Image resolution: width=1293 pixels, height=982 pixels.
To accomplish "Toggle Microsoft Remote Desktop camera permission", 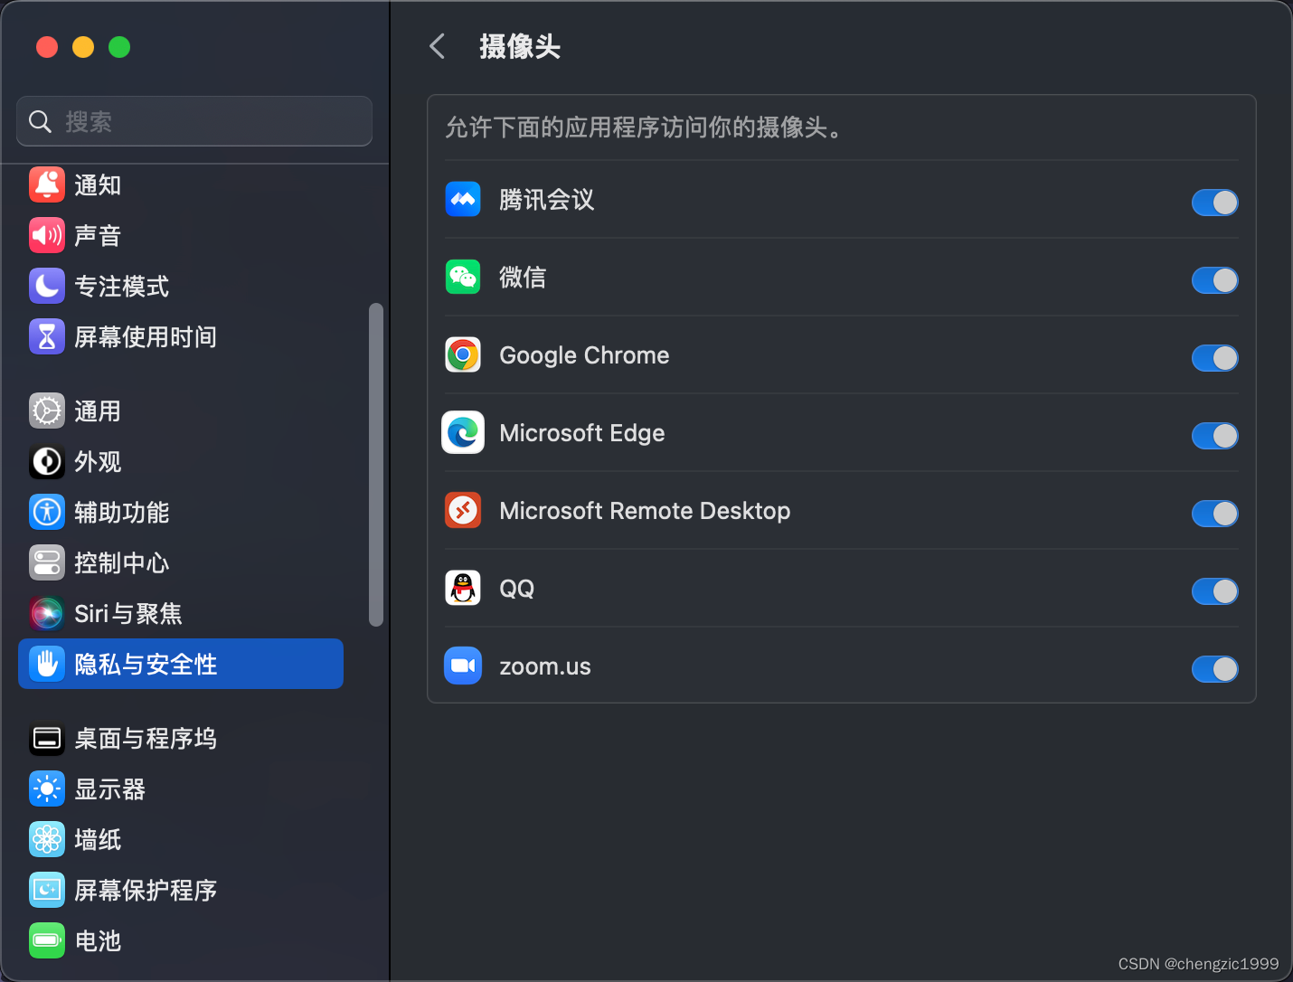I will coord(1215,514).
